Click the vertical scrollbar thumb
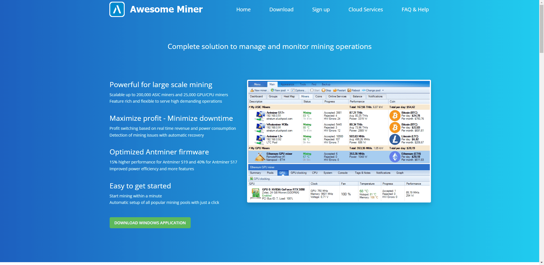 (x=541, y=29)
